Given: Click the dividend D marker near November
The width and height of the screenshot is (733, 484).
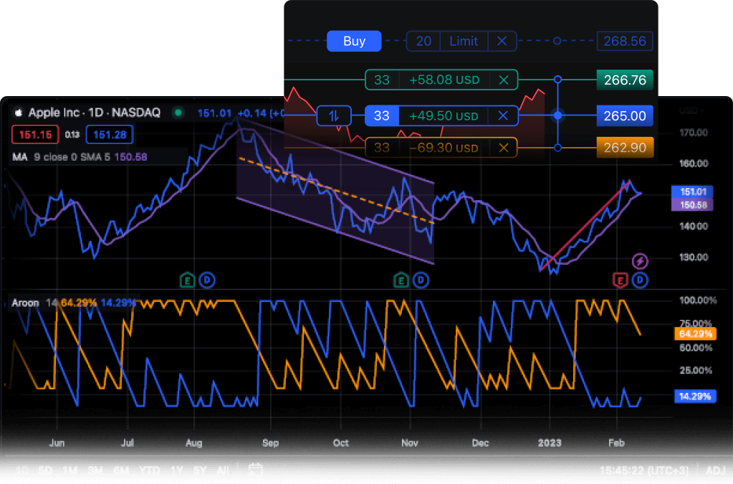Looking at the screenshot, I should [421, 280].
